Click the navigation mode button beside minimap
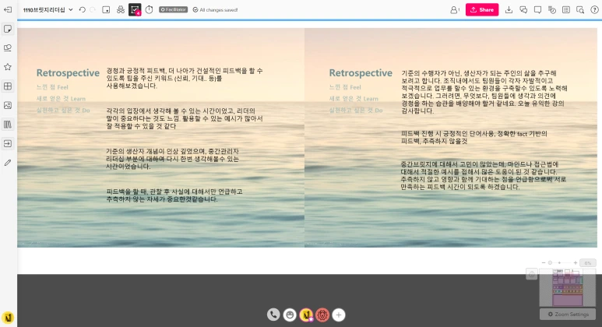The height and width of the screenshot is (327, 602). 532,274
